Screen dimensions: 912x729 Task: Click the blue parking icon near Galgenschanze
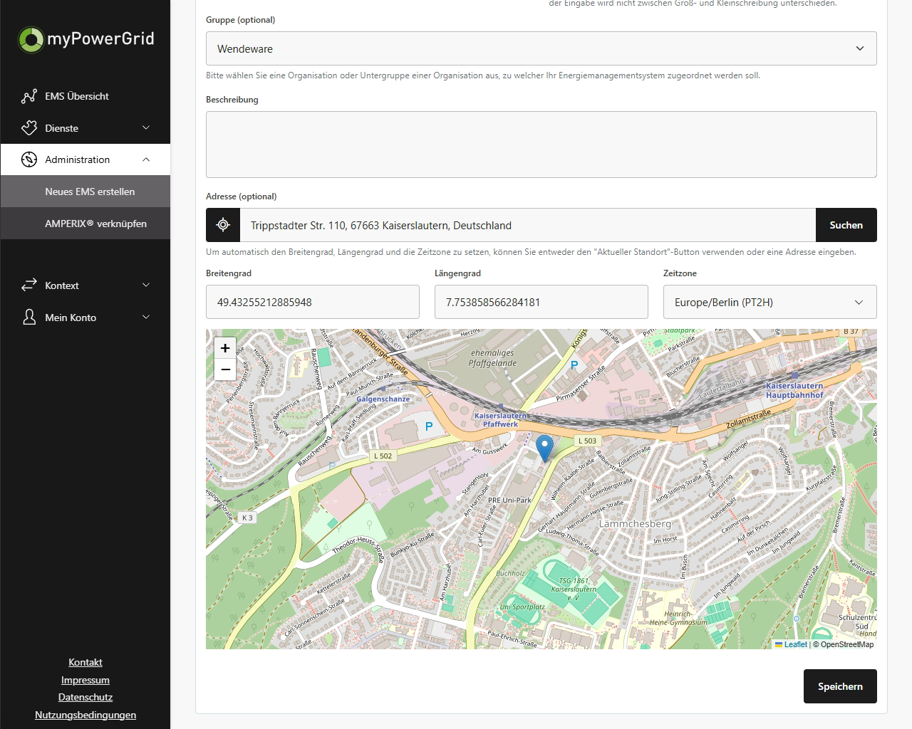[x=428, y=426]
